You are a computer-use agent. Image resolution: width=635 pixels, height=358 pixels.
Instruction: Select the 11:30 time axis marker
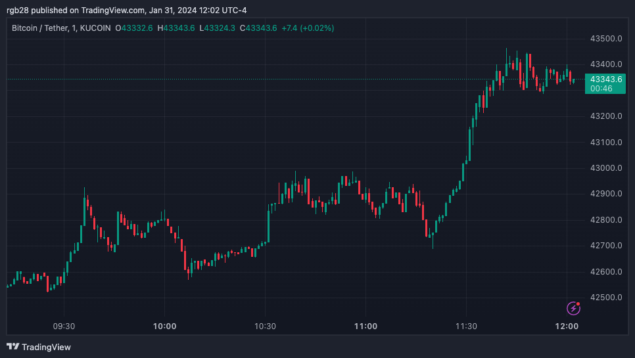[466, 326]
